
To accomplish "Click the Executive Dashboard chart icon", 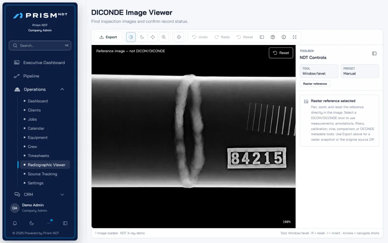I will pos(17,63).
